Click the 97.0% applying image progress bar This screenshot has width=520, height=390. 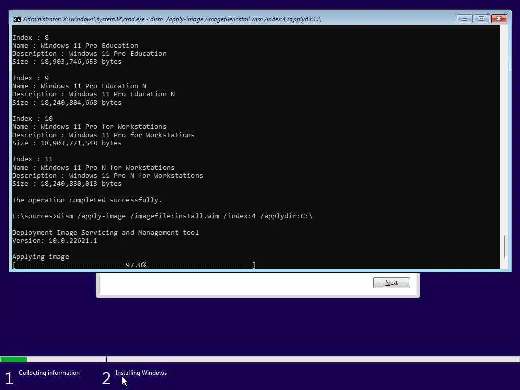(134, 265)
